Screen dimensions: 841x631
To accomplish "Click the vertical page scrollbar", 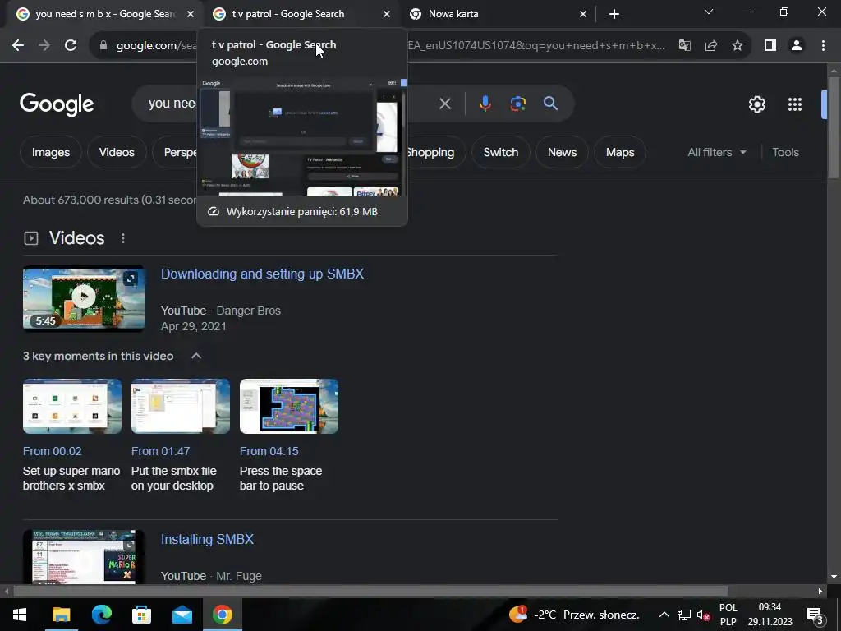I will tap(834, 127).
